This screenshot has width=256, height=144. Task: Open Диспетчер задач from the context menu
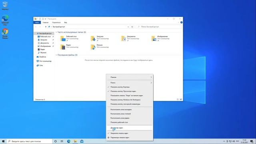tap(130, 128)
